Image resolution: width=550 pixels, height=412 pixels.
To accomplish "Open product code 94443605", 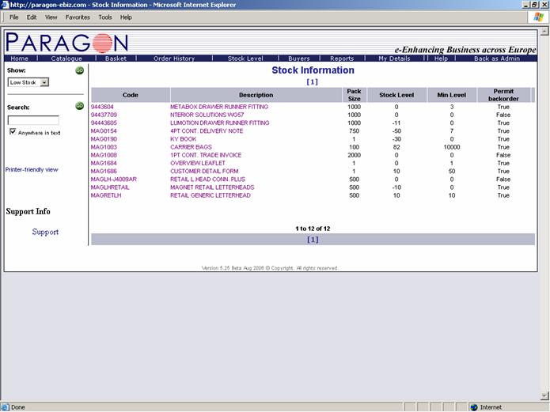I will click(x=104, y=123).
